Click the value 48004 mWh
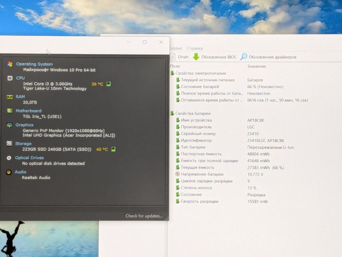The image size is (342, 257). point(258,154)
